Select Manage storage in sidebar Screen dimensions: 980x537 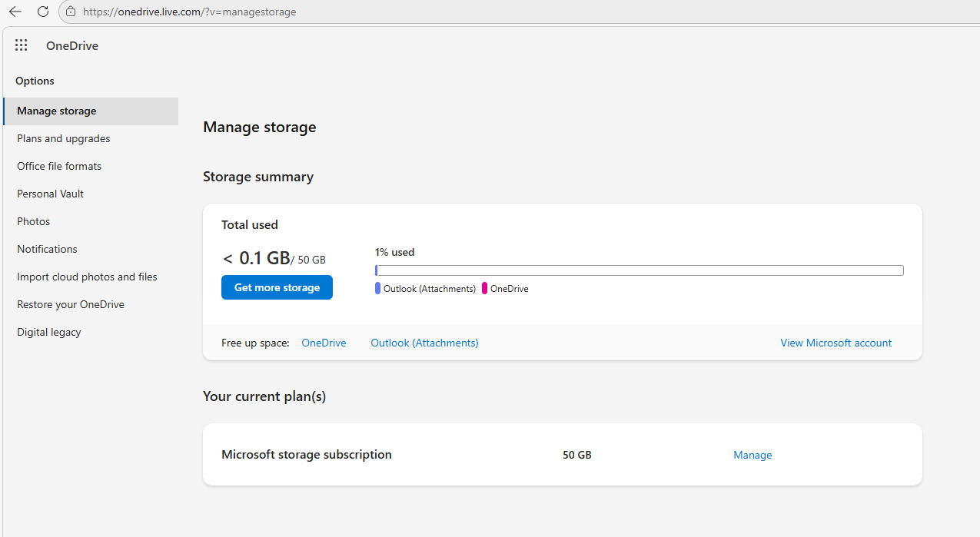click(91, 111)
